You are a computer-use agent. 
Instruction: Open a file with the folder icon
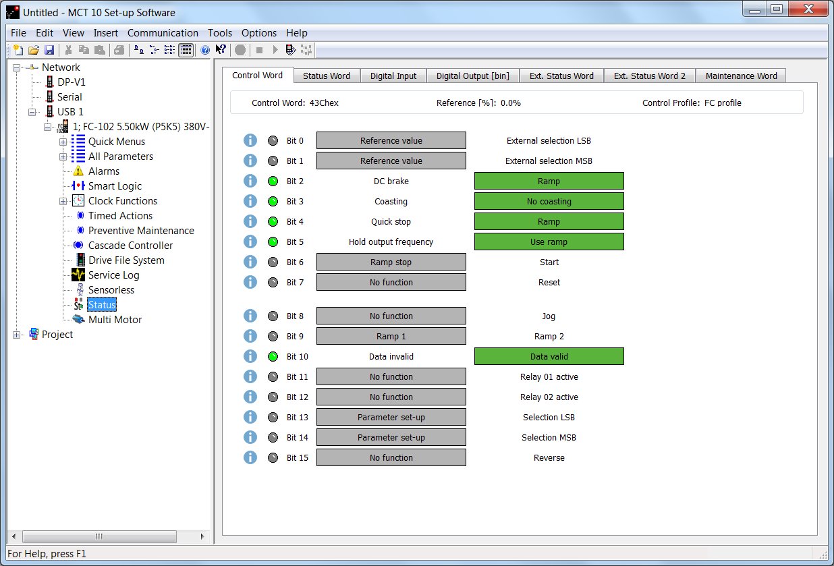(34, 50)
